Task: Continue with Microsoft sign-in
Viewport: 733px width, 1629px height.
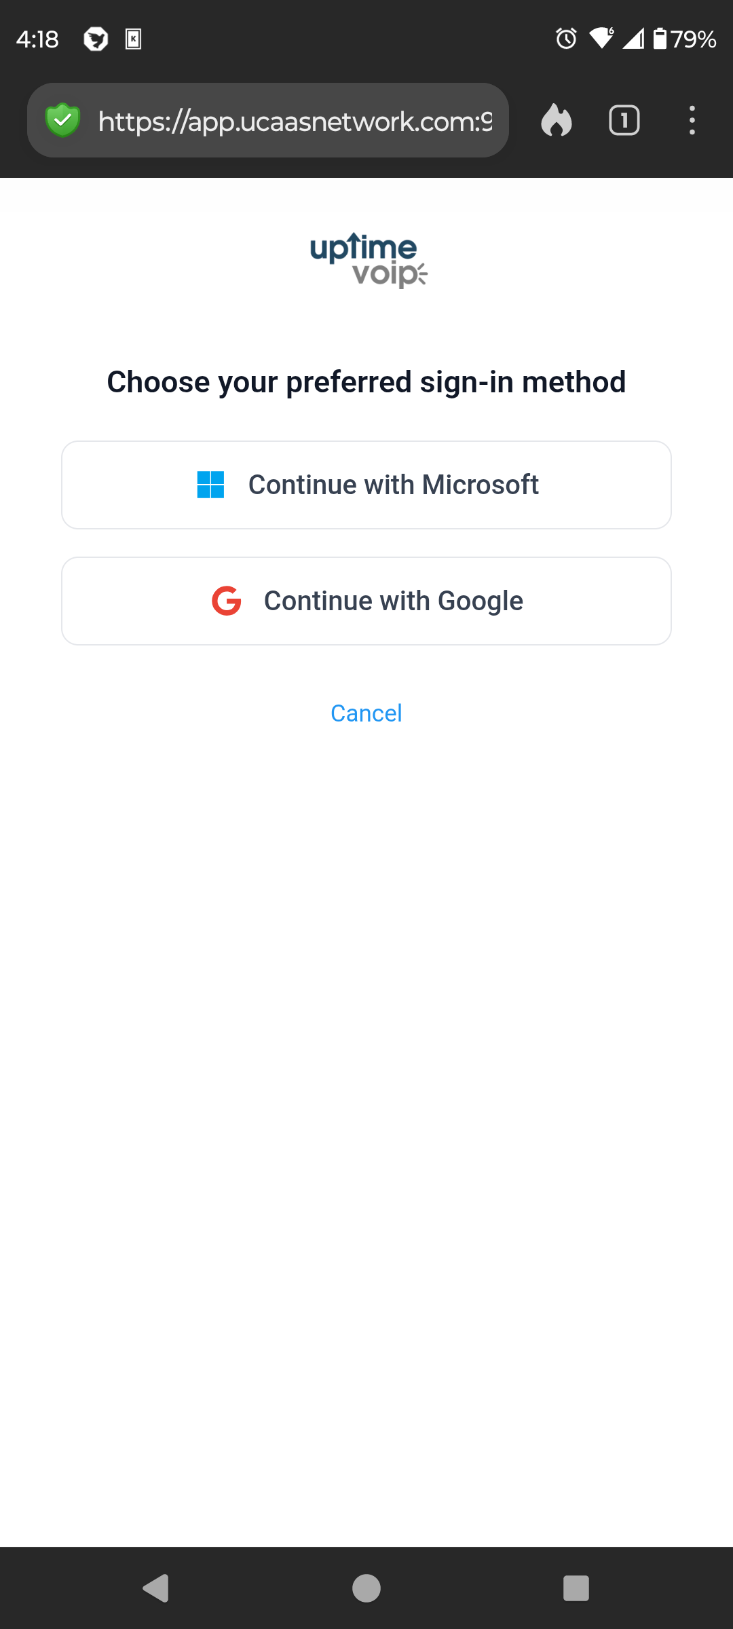Action: point(366,485)
